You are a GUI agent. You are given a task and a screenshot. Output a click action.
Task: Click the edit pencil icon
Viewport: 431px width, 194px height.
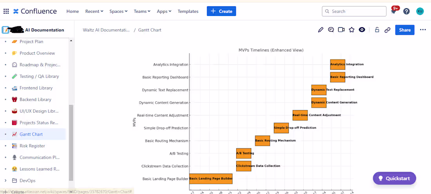321,30
